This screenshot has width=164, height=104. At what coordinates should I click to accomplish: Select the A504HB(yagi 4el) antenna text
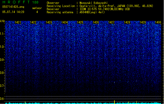[x=92, y=12]
